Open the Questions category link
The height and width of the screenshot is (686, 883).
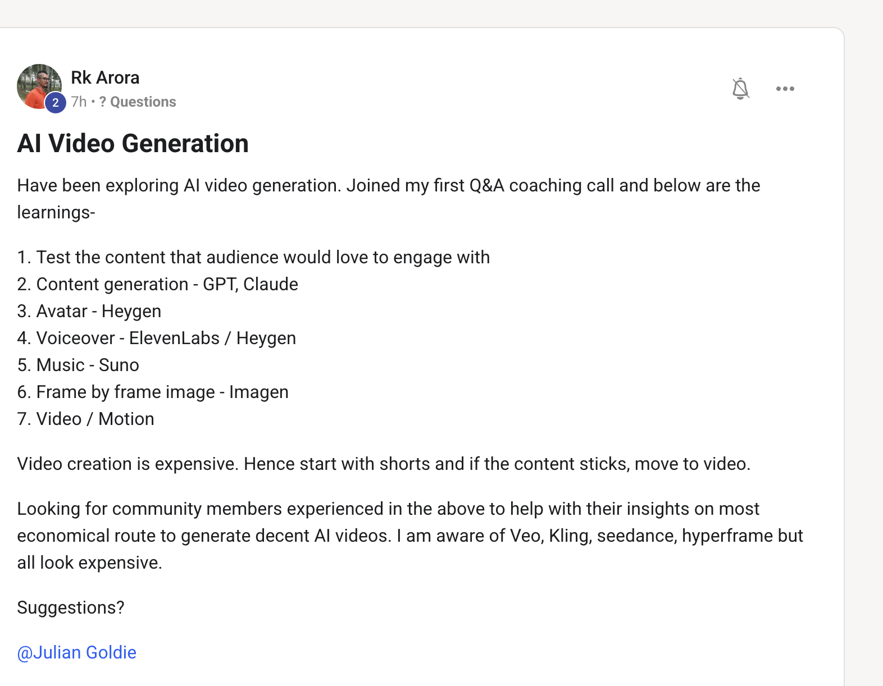click(138, 102)
